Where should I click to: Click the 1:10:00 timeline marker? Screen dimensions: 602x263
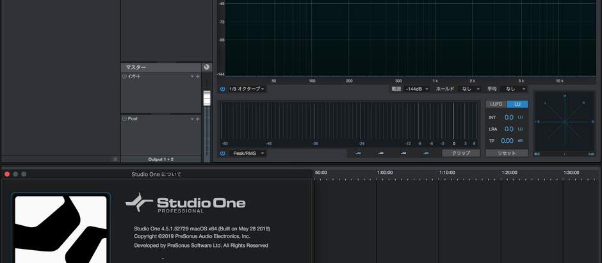[x=447, y=173]
